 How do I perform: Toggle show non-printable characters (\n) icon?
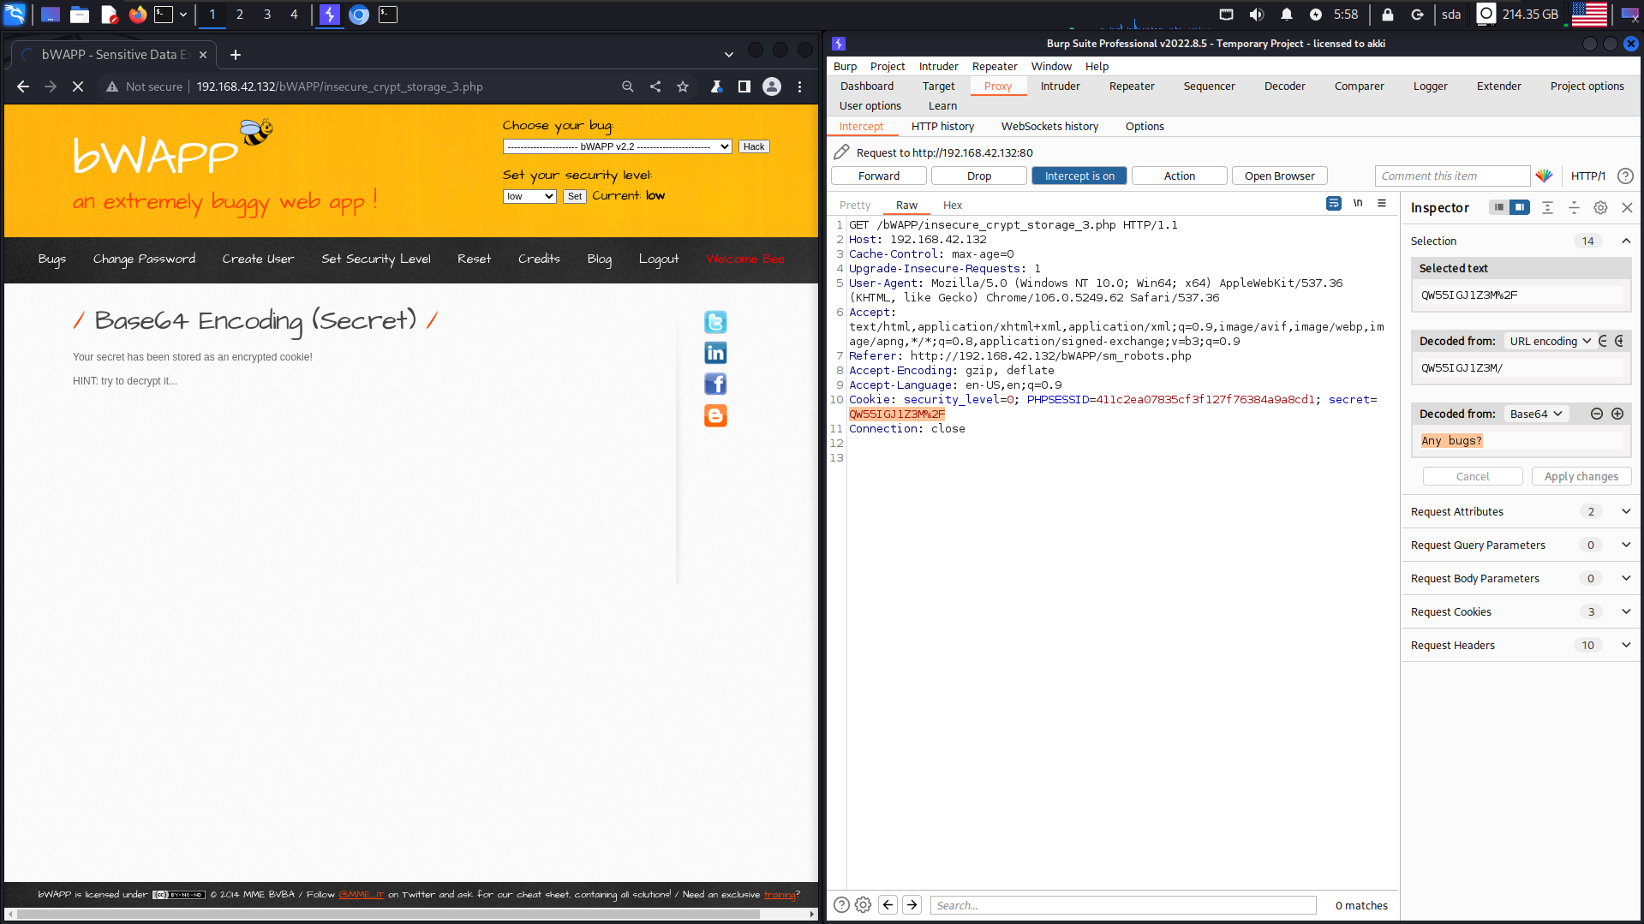click(1358, 204)
